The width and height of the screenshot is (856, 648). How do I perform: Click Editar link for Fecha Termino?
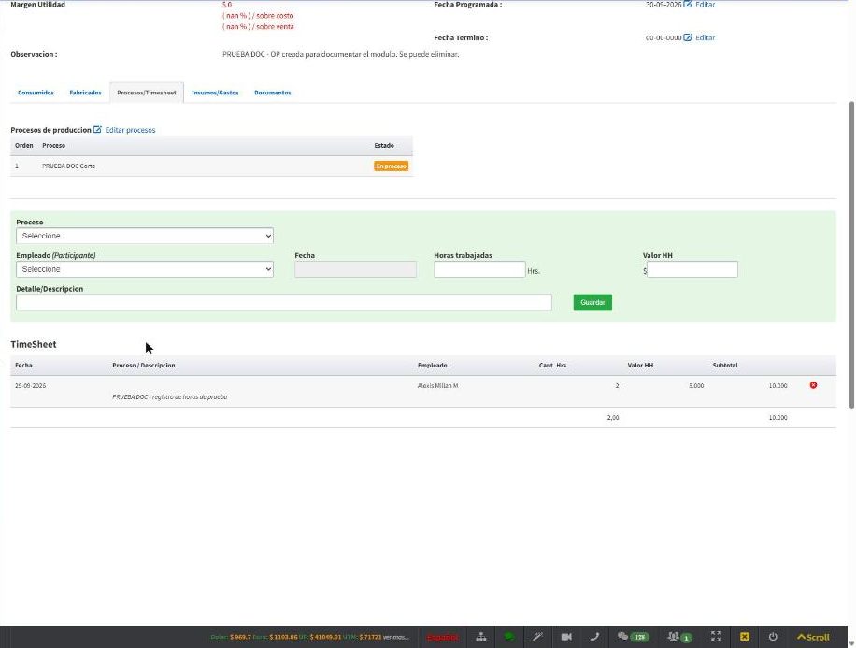pyautogui.click(x=705, y=37)
